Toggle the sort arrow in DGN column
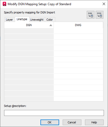 [51, 25]
